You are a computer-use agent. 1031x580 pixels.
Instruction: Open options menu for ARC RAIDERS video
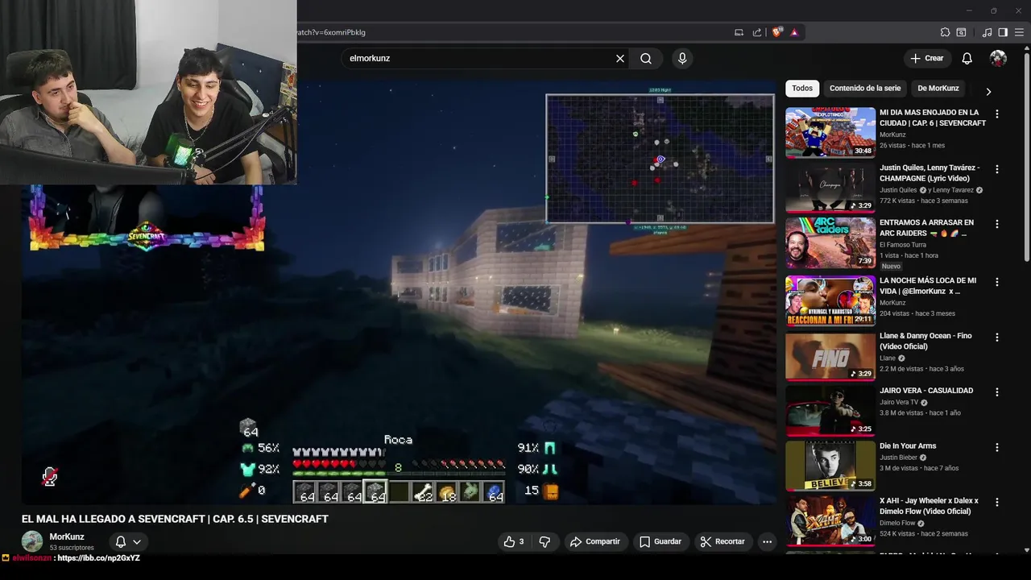coord(997,224)
